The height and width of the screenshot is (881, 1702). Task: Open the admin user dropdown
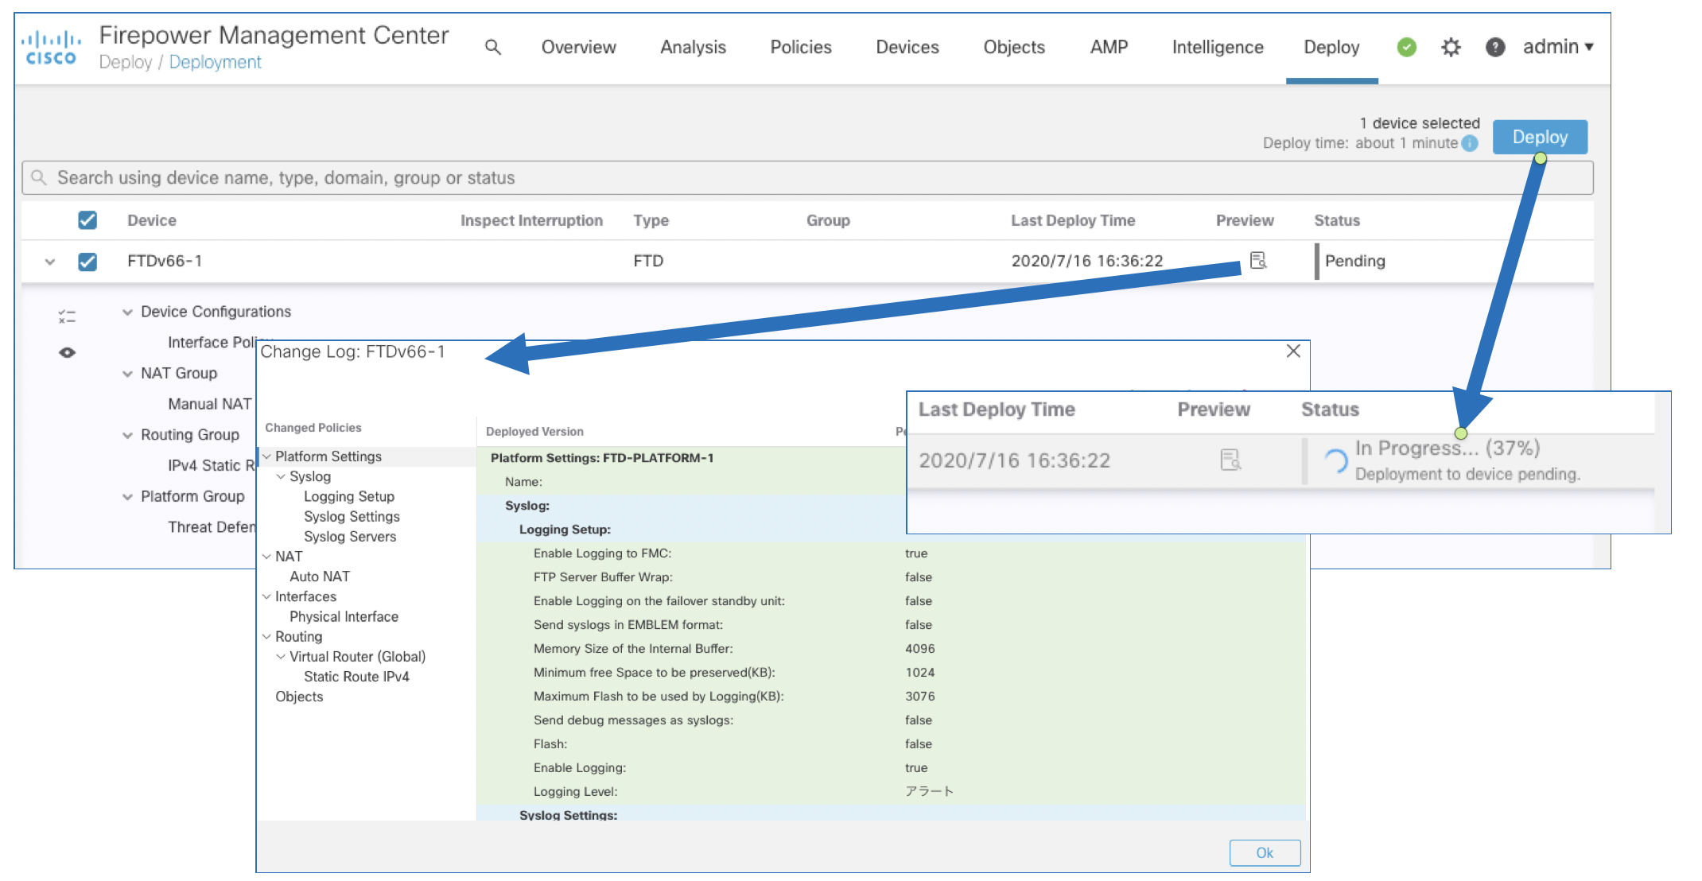[x=1557, y=48]
